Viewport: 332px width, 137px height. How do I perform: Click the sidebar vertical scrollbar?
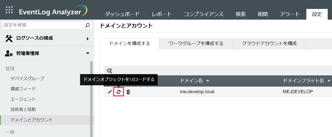tap(92, 99)
